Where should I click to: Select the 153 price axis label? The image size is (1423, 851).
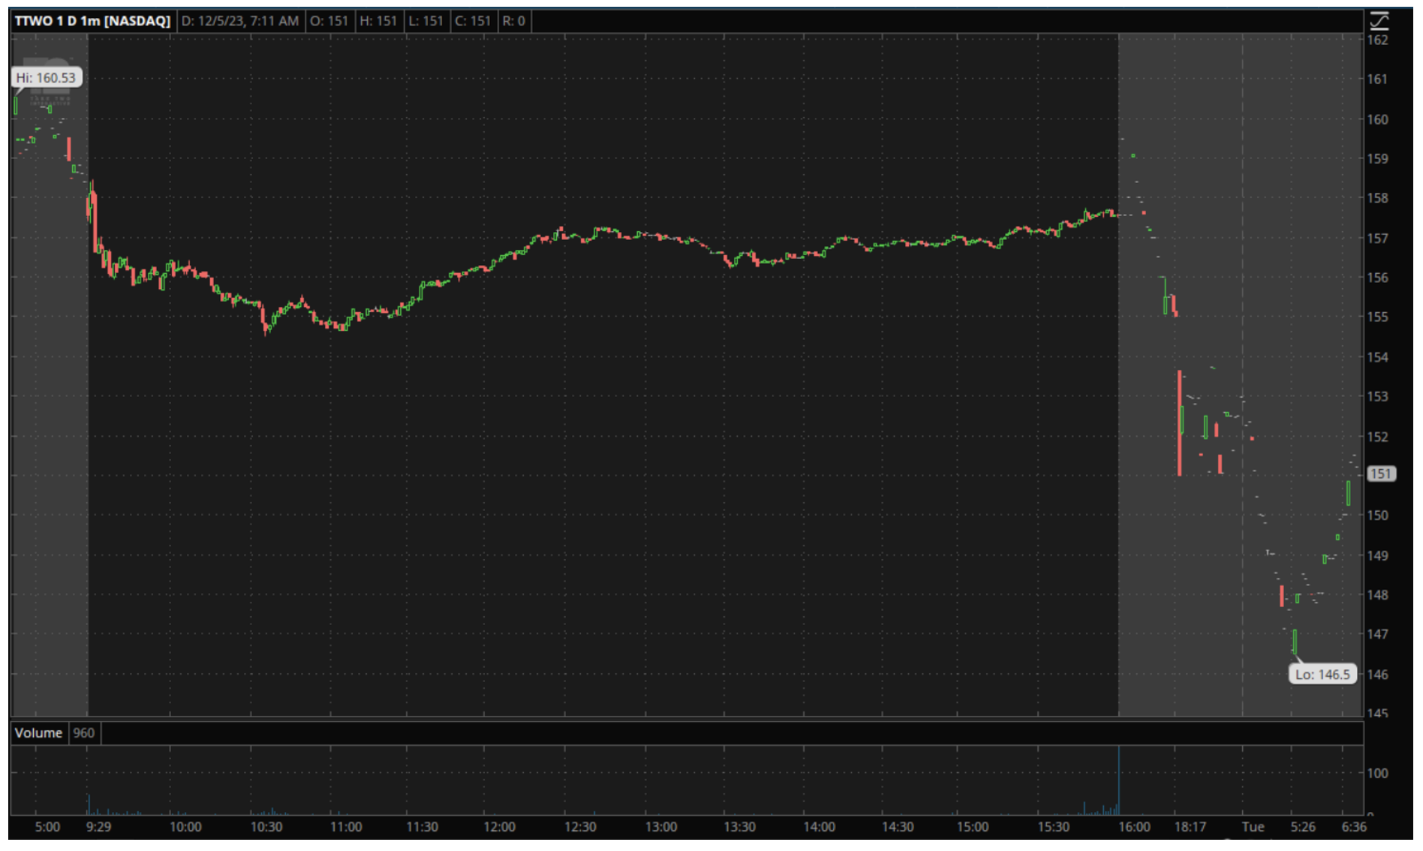pyautogui.click(x=1377, y=396)
